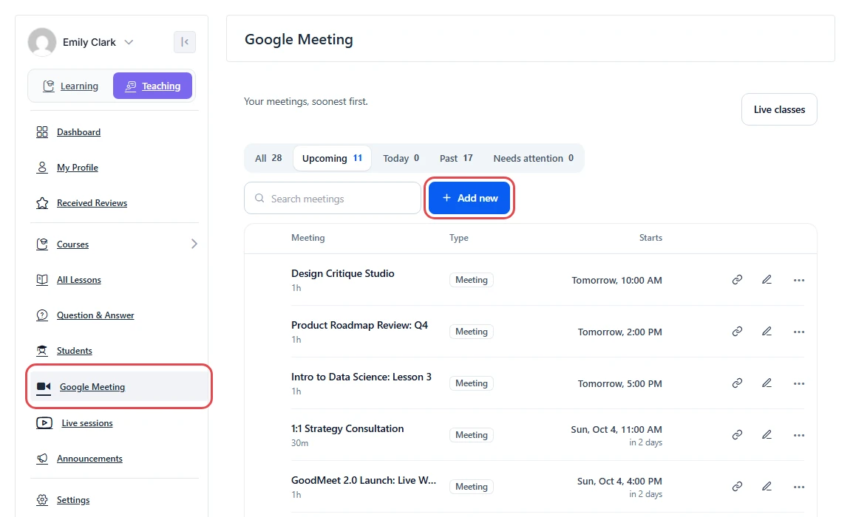Click the Google Meeting camera icon
853x517 pixels.
44,386
